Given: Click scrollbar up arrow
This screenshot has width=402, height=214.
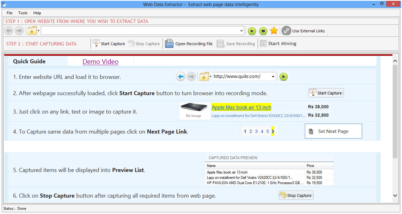Looking at the screenshot, I should pyautogui.click(x=395, y=61).
